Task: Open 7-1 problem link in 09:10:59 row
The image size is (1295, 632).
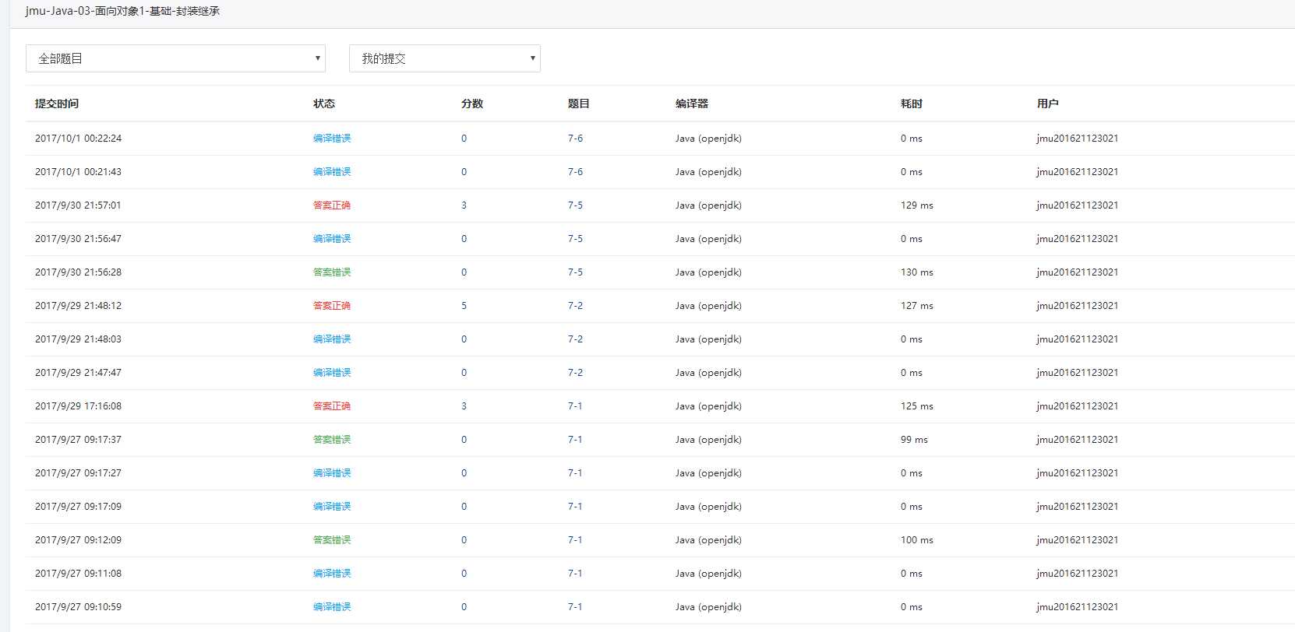Action: (575, 607)
